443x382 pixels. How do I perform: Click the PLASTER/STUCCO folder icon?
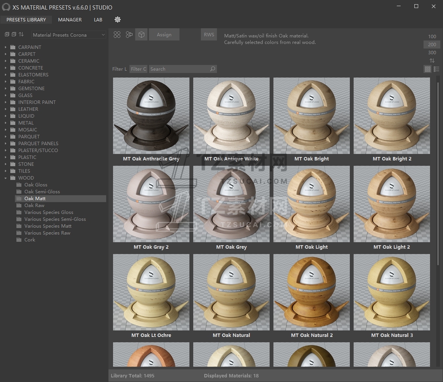[13, 150]
